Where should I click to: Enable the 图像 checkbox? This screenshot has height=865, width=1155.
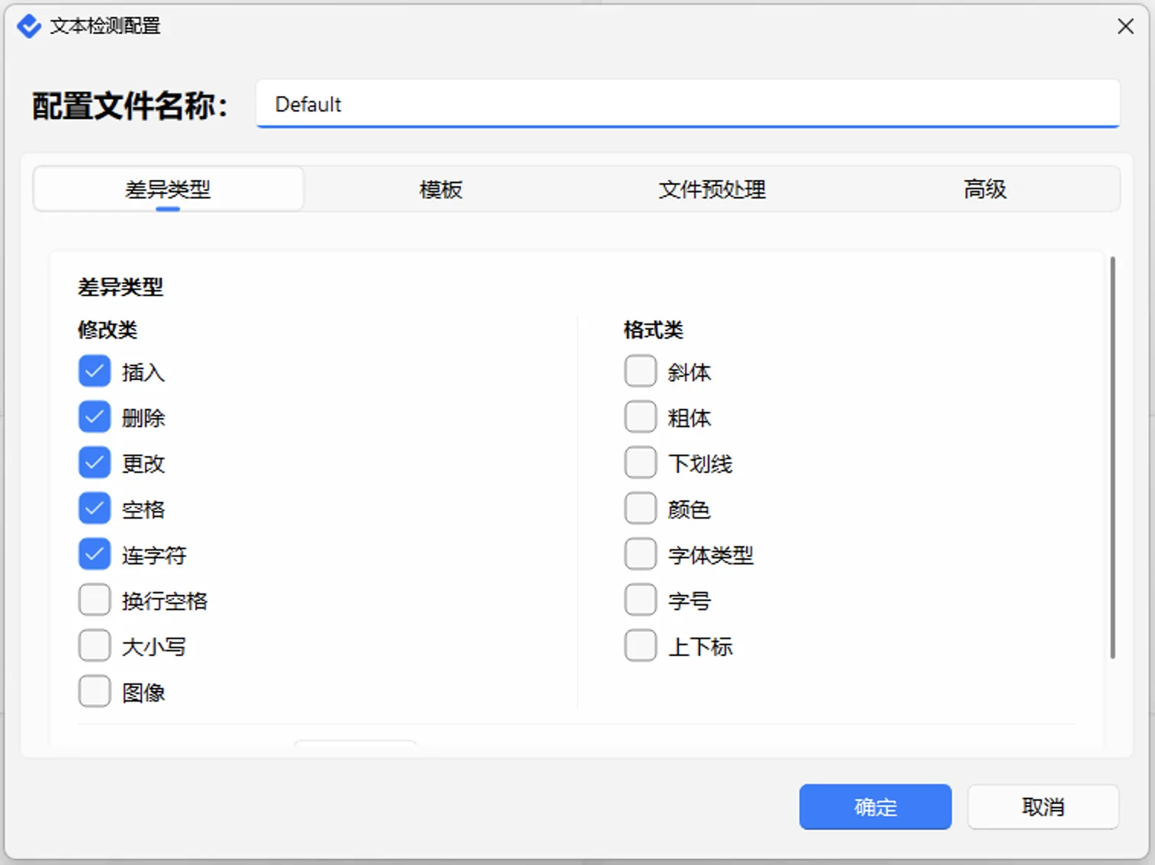point(95,692)
